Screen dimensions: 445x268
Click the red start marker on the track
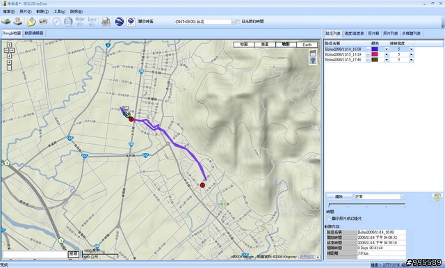click(x=131, y=119)
